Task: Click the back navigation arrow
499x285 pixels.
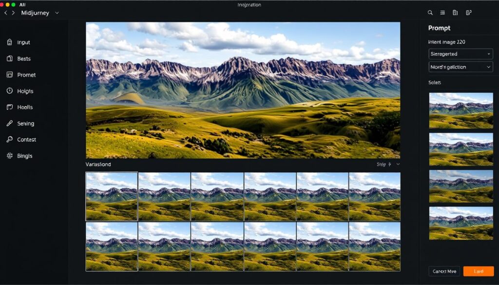Action: pos(5,13)
